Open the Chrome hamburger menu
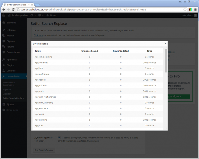 tap(196, 10)
